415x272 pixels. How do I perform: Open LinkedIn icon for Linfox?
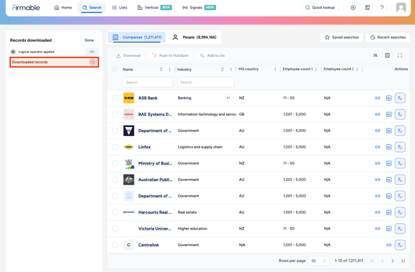(x=388, y=147)
